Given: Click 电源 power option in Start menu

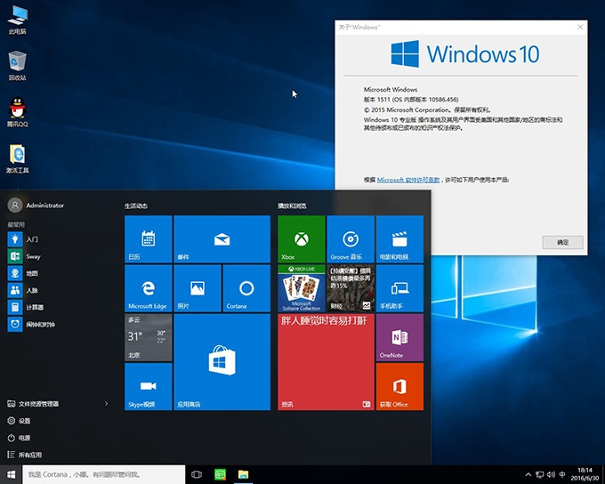Looking at the screenshot, I should point(24,438).
